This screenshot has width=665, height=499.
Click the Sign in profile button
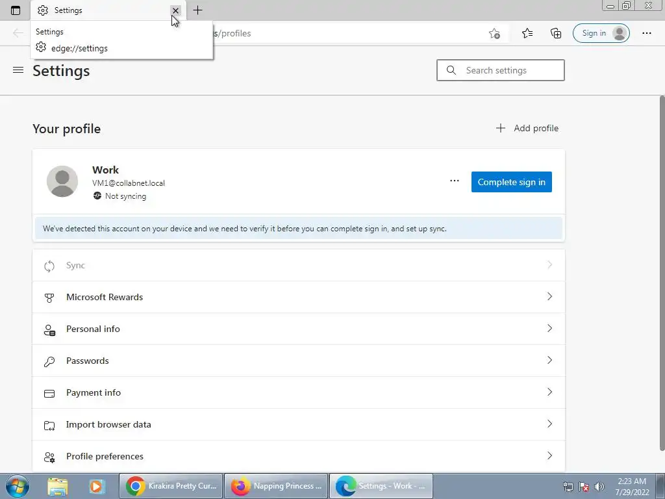(x=601, y=33)
